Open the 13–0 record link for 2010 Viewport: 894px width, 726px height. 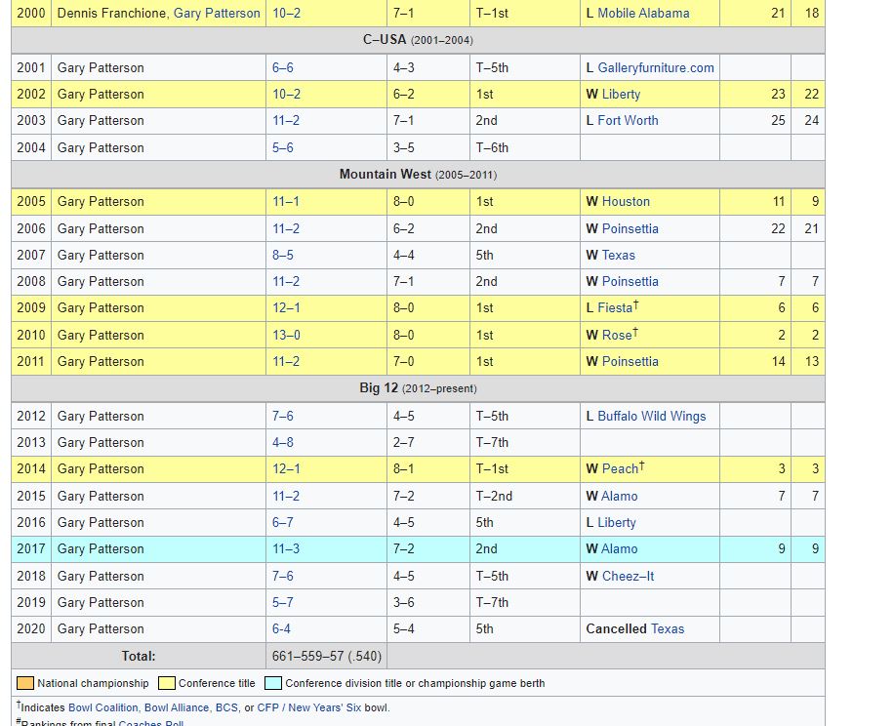click(286, 335)
